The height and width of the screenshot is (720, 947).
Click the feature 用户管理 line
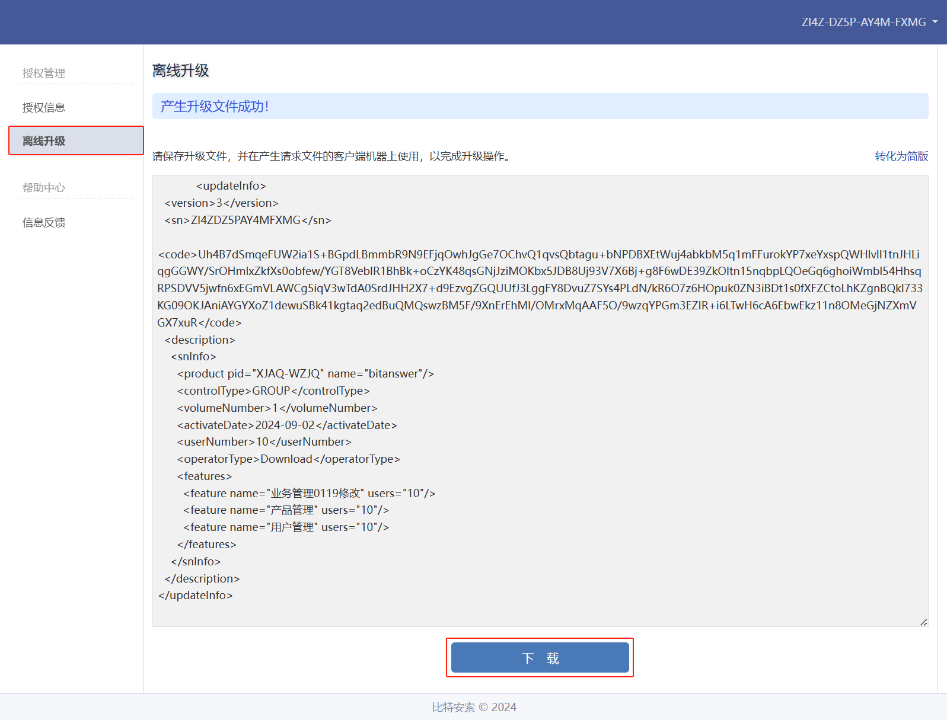click(x=286, y=527)
